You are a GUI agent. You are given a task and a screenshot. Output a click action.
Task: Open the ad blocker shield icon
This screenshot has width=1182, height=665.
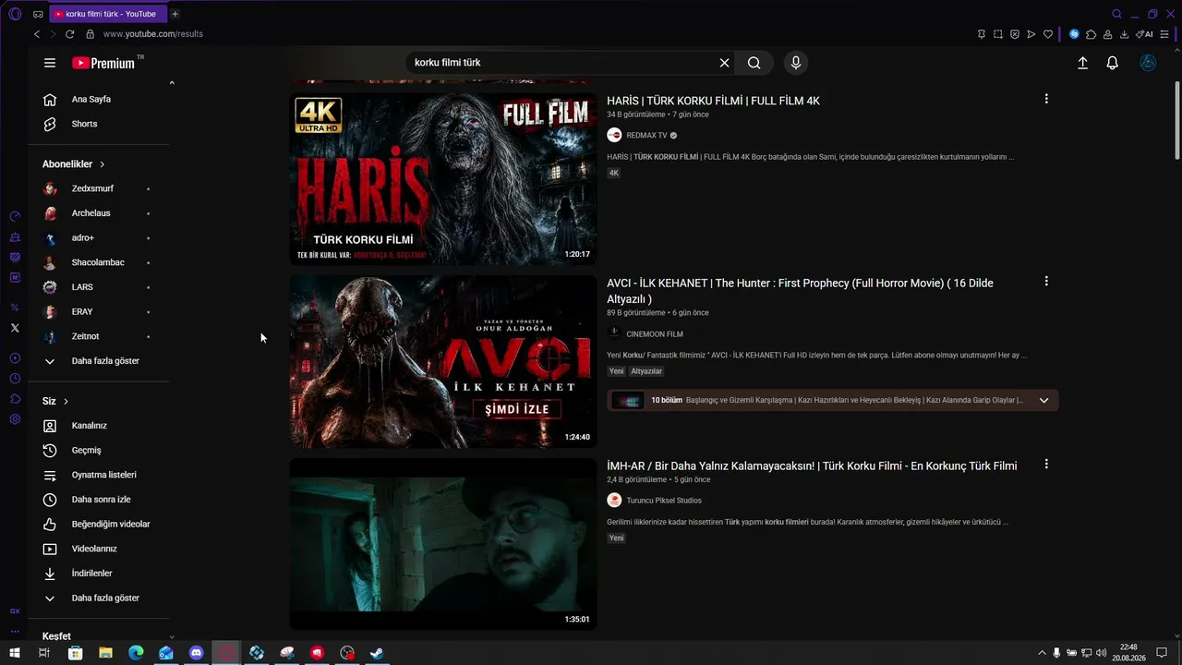tap(1015, 34)
